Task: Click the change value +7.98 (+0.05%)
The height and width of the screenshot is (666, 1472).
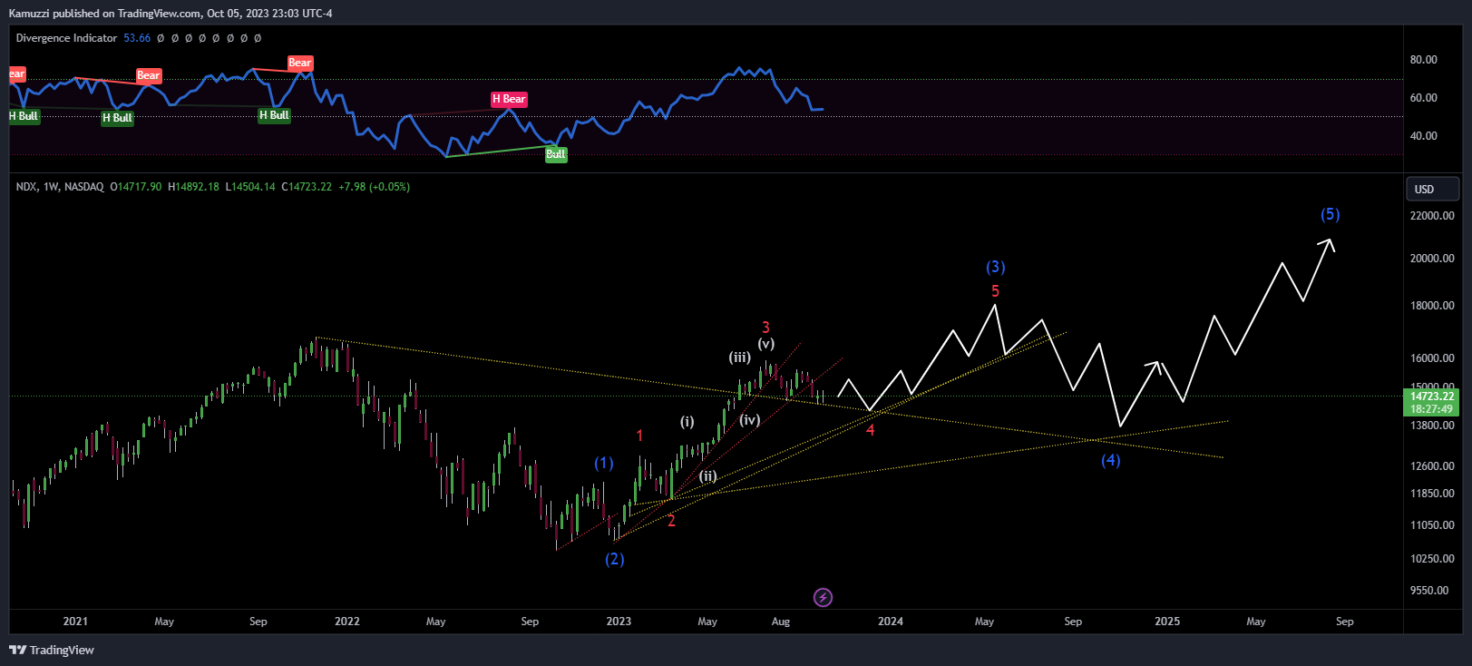Action: coord(374,187)
